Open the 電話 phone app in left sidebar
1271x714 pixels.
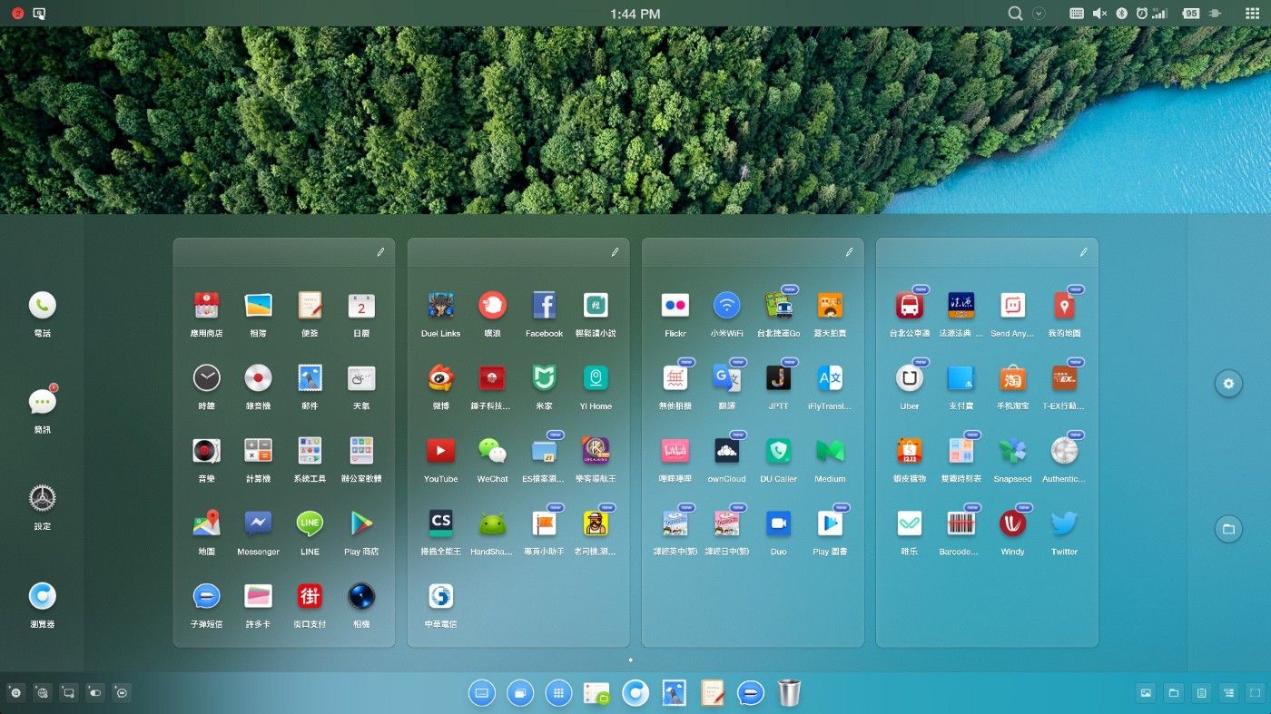point(42,306)
